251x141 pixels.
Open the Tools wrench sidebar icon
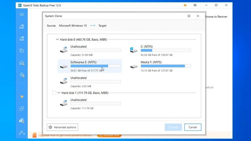[22, 132]
